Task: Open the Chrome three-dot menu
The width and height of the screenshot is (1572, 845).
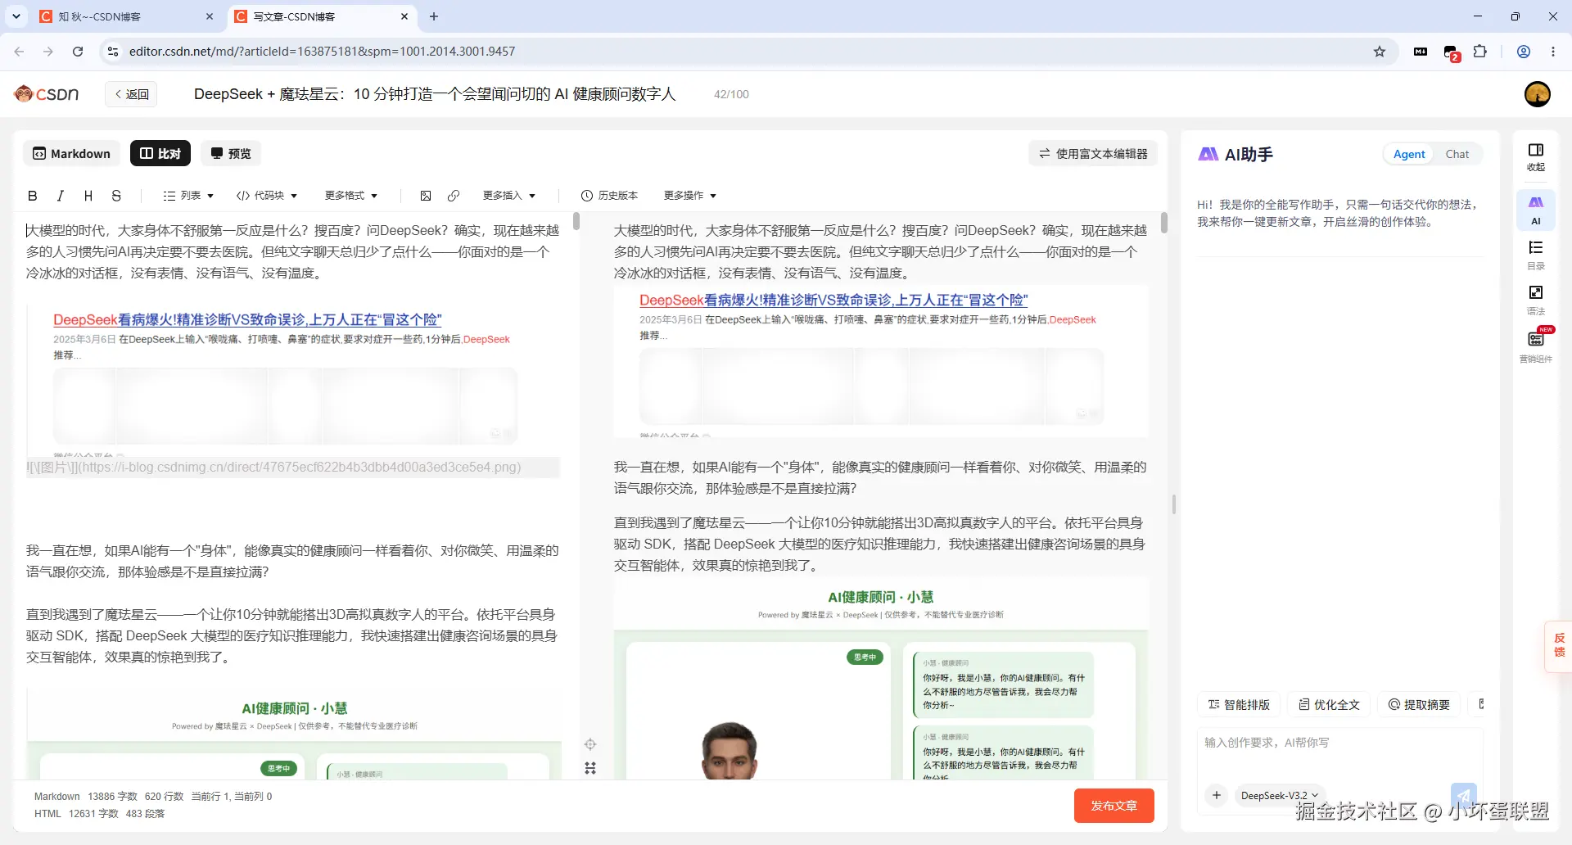Action: coord(1553,52)
